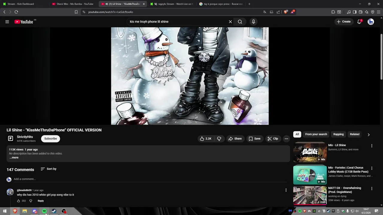
Task: Switch to rageylo Stream Kick tab
Action: click(172, 4)
